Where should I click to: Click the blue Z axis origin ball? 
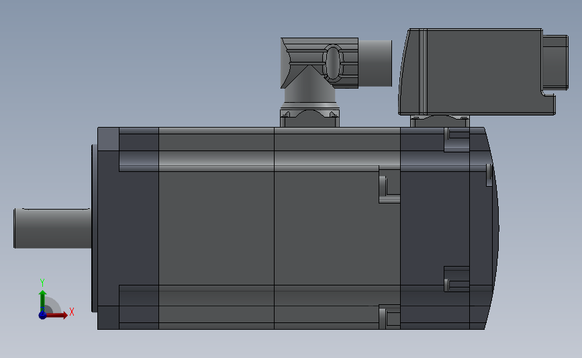[42, 315]
